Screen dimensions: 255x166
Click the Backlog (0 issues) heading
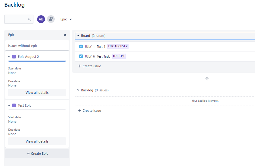tap(95, 90)
